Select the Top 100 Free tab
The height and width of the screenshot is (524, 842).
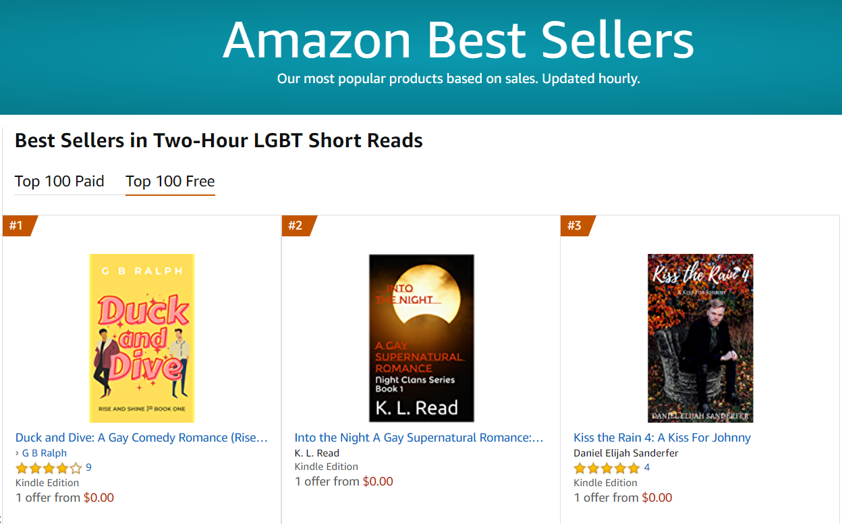click(170, 182)
